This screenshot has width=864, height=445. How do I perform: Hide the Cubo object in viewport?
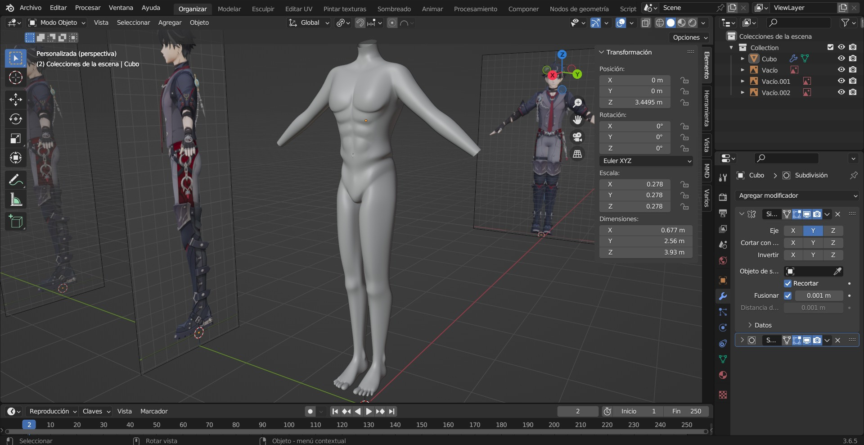click(x=841, y=59)
